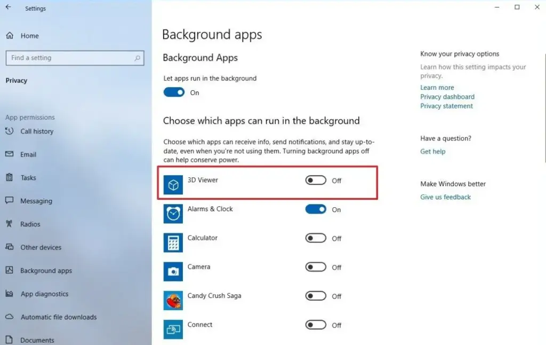Click the Alarms & Clock app icon
546x345 pixels.
click(x=173, y=214)
